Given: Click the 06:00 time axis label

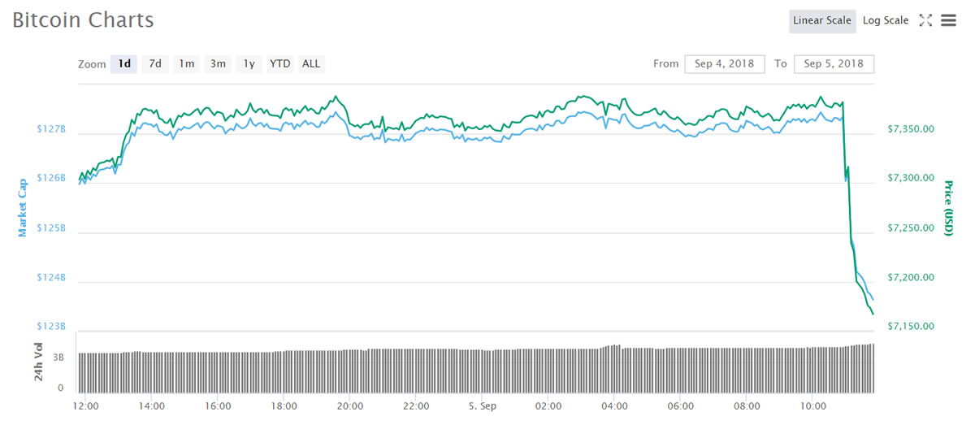Looking at the screenshot, I should (x=680, y=406).
